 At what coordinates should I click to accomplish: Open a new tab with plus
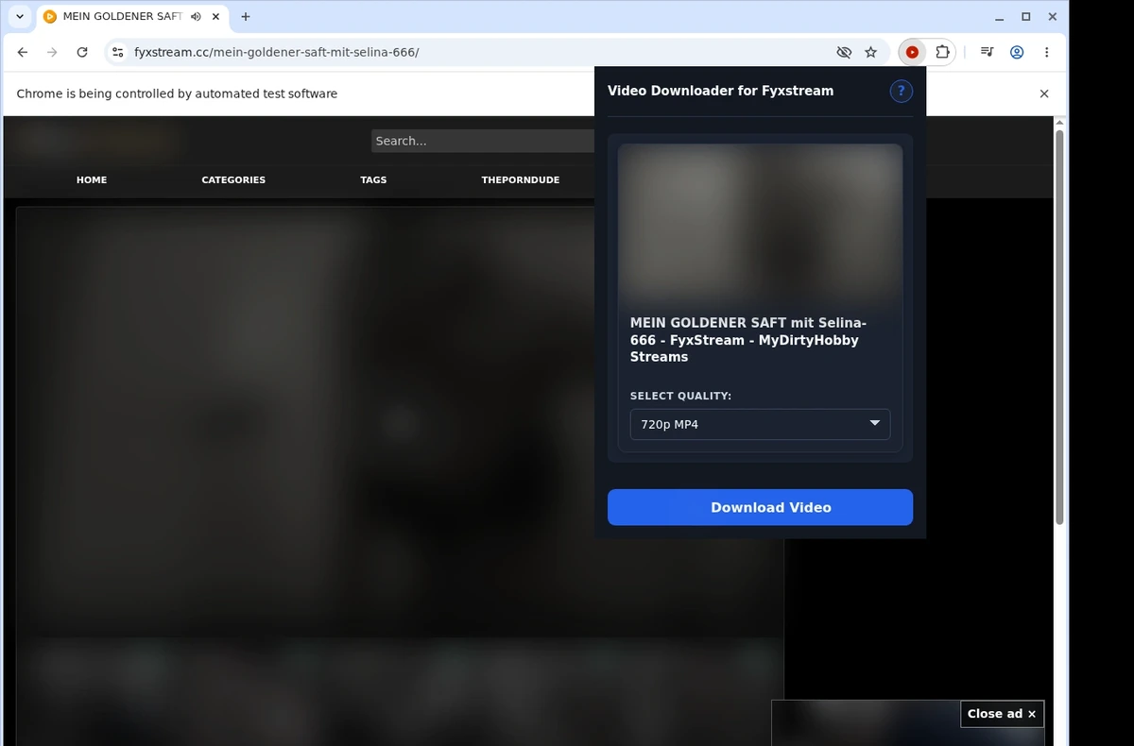[246, 17]
